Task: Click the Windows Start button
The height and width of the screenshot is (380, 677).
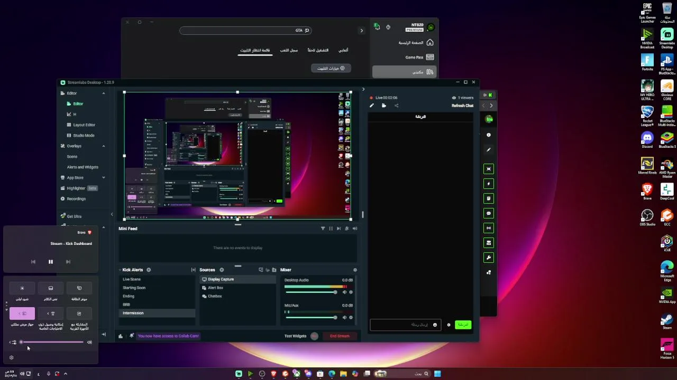Action: 437,374
